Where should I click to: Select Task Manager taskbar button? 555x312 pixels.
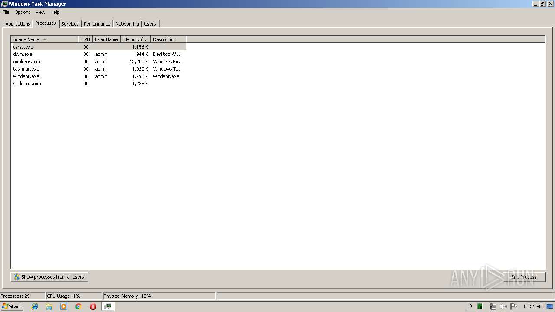[108, 306]
